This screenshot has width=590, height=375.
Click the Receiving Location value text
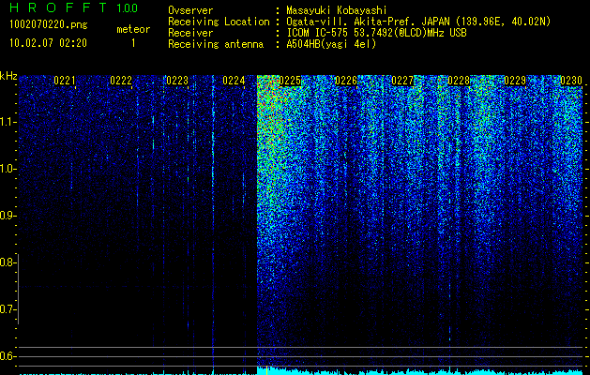pyautogui.click(x=418, y=22)
